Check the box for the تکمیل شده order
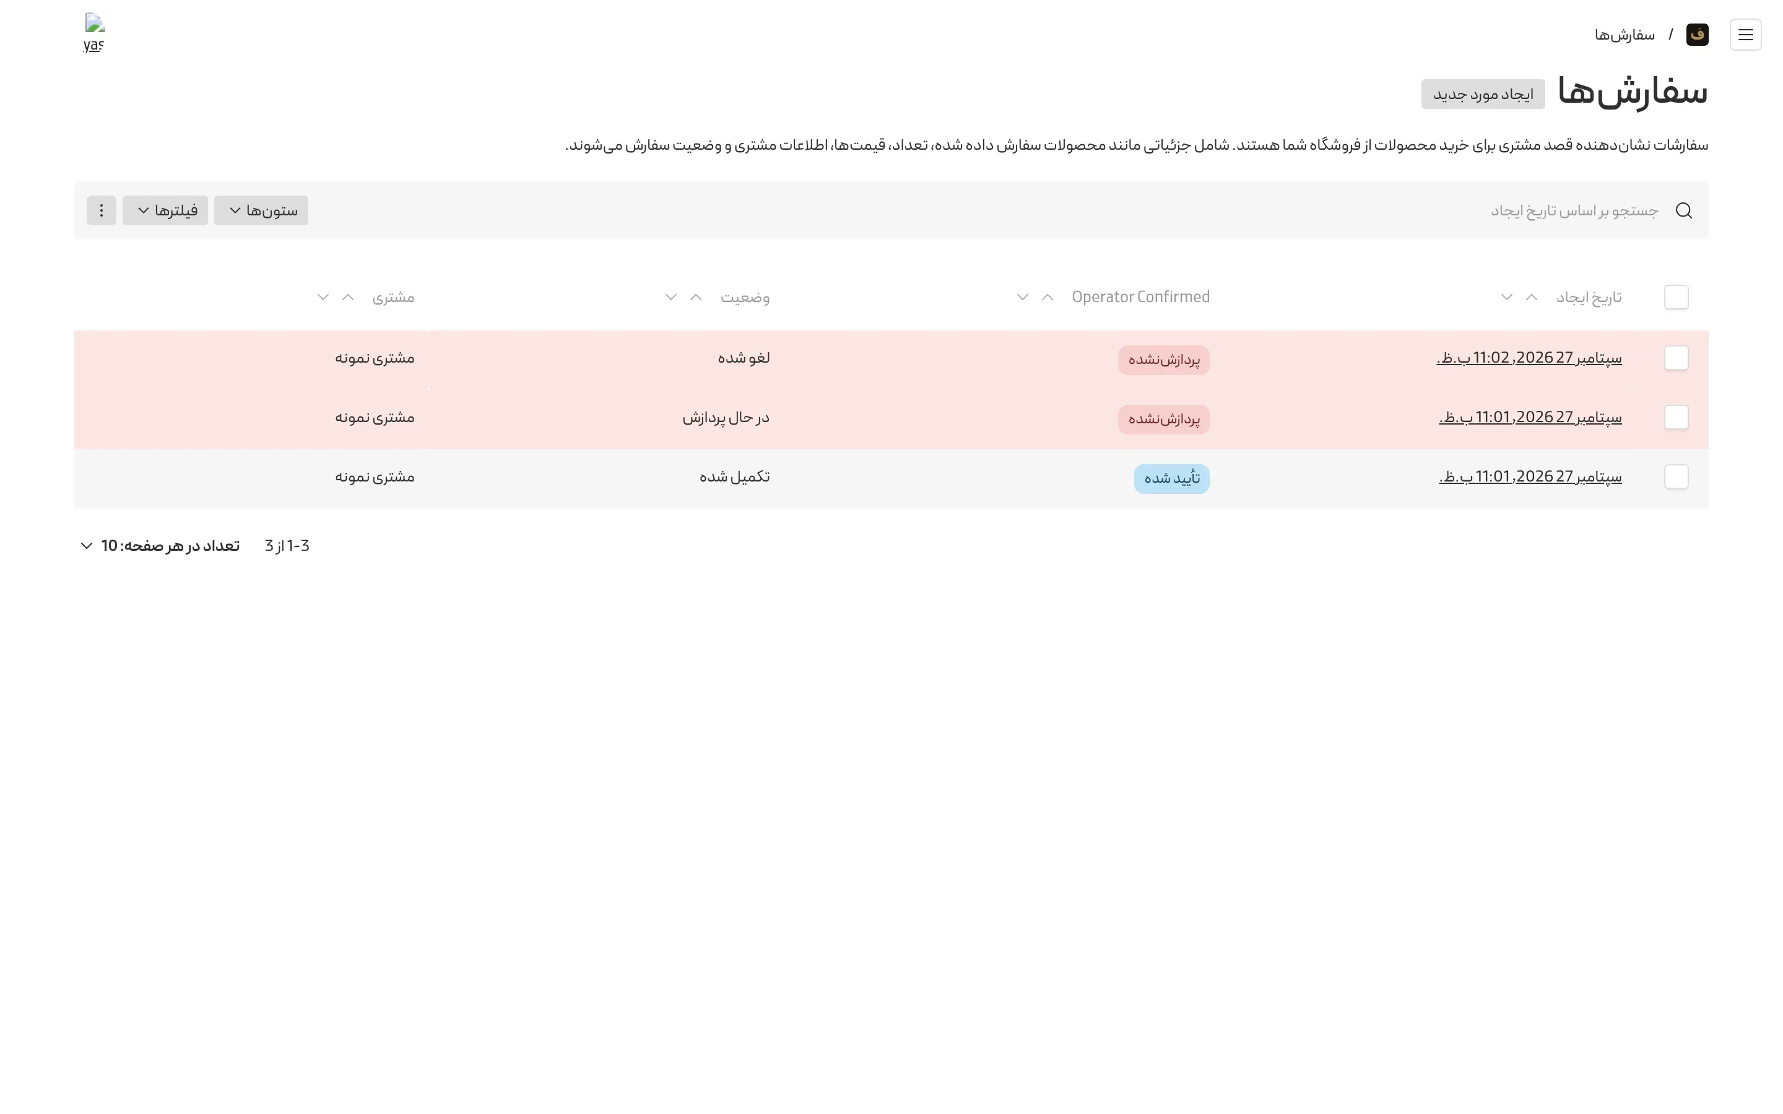 pyautogui.click(x=1676, y=477)
